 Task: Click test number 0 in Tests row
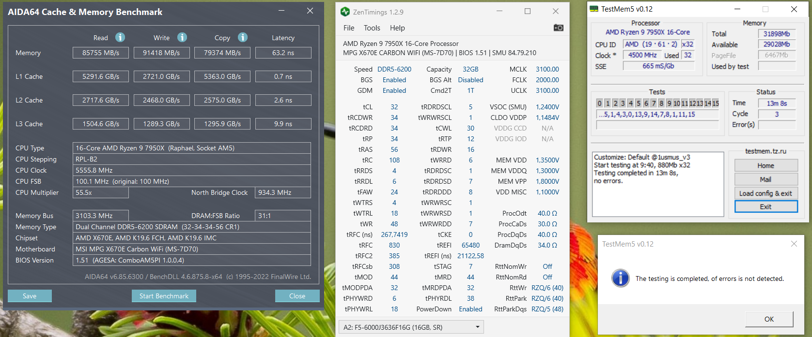[600, 103]
